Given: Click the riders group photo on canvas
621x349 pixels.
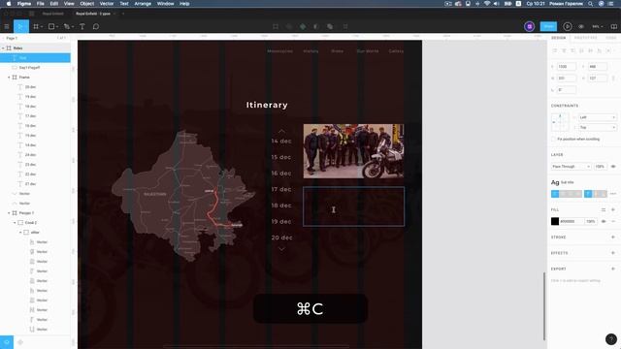Looking at the screenshot, I should pos(353,151).
